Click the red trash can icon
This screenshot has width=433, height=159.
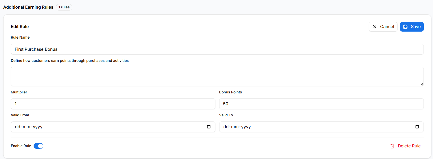click(392, 146)
